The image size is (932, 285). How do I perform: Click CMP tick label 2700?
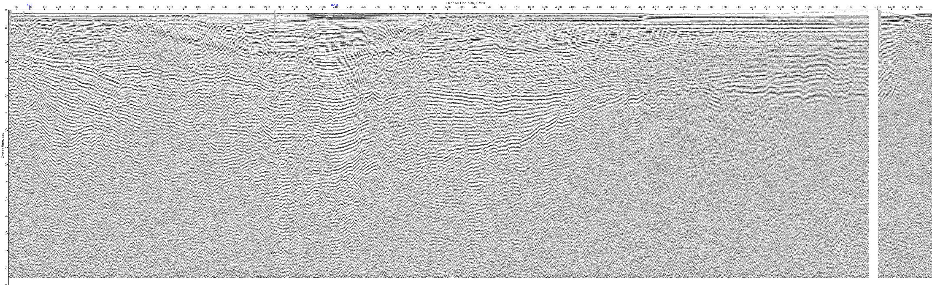(378, 8)
